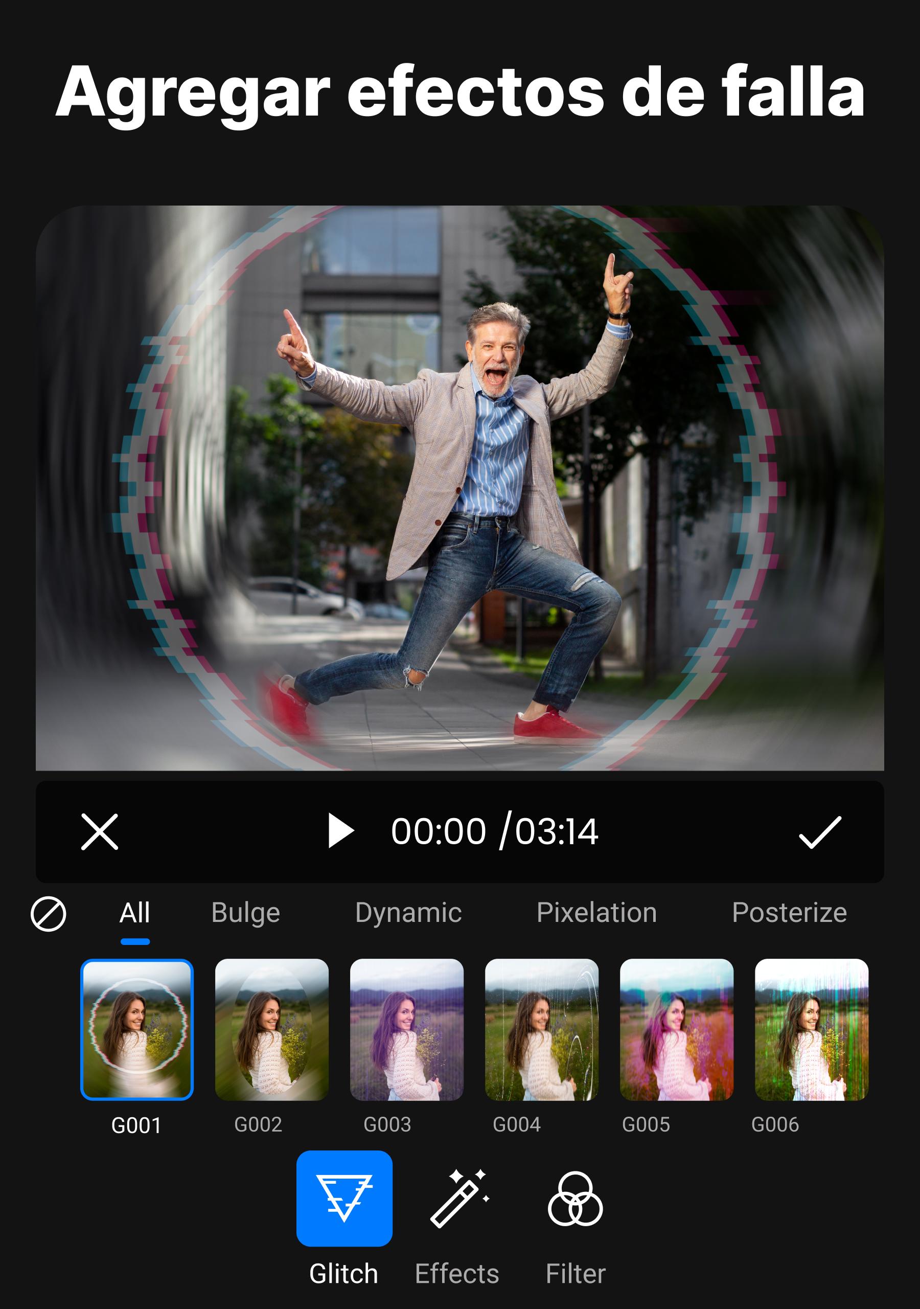
Task: Remove effect using the no-effect circle icon
Action: 49,914
